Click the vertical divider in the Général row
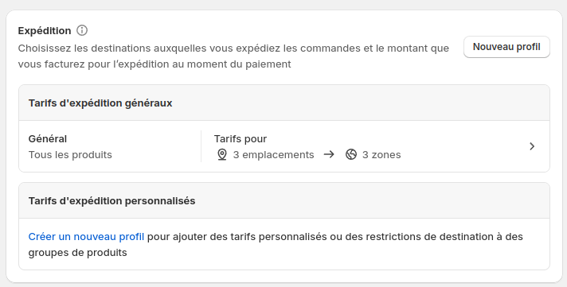567x287 pixels. (x=201, y=146)
